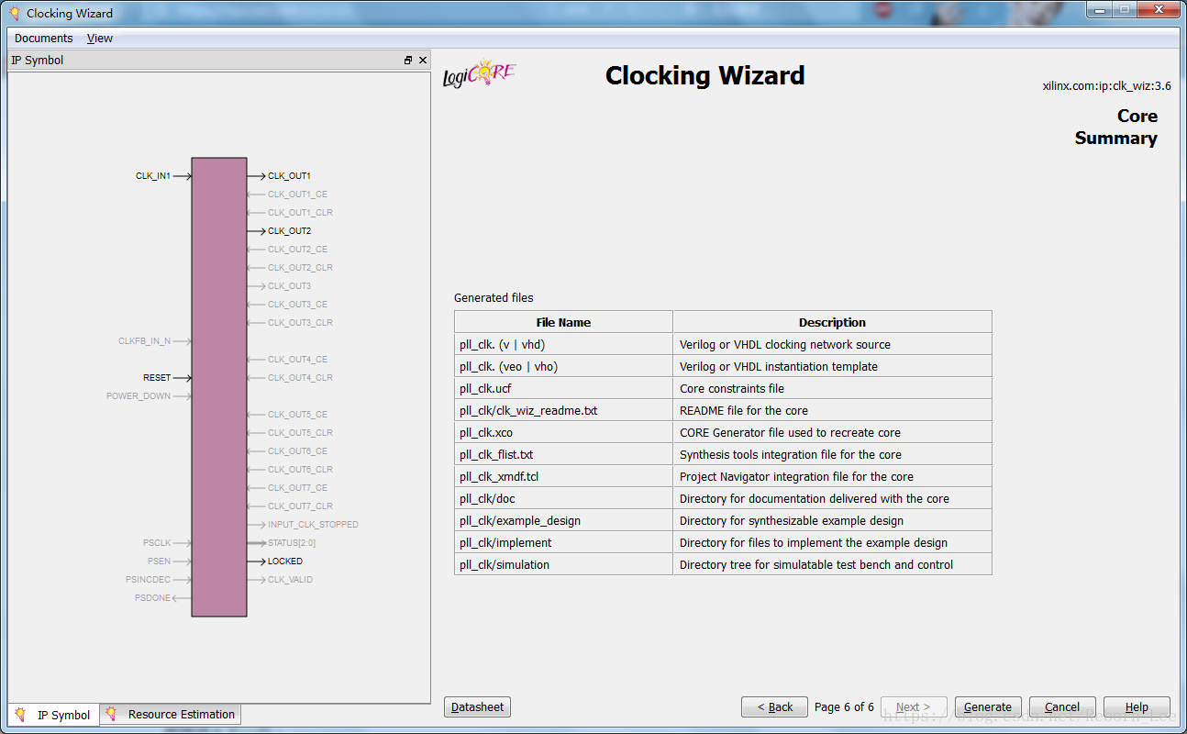Click the PSINCDEC port label
1187x734 pixels.
coord(149,579)
